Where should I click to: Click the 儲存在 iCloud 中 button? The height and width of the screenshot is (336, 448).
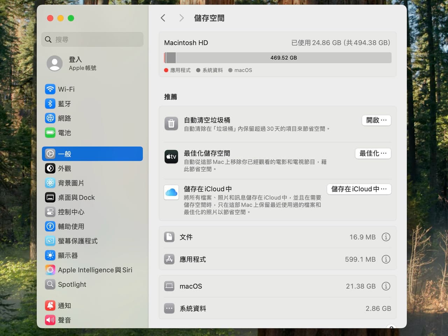[359, 189]
